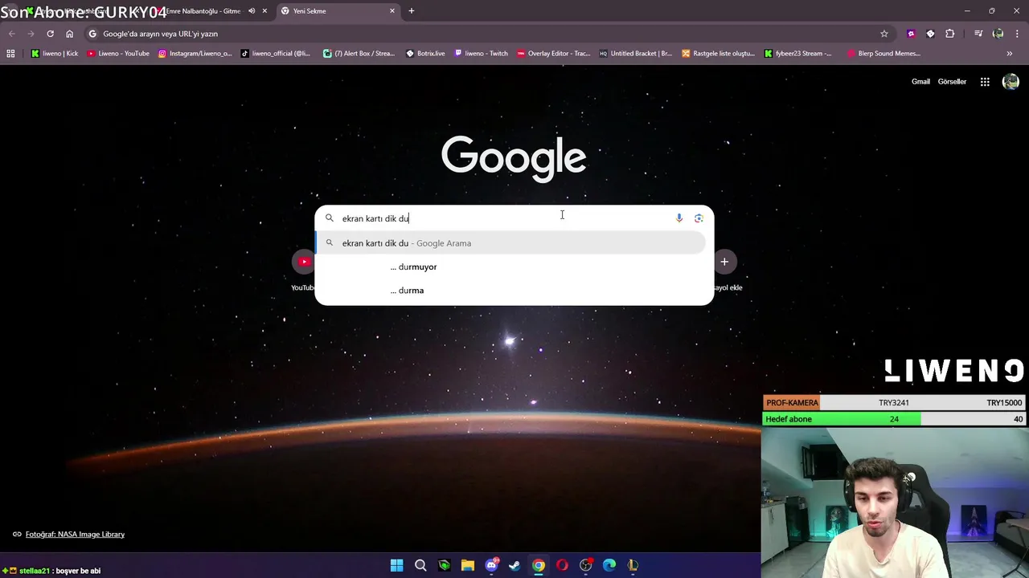The height and width of the screenshot is (578, 1029).
Task: Open the Google account avatar
Action: (1011, 82)
